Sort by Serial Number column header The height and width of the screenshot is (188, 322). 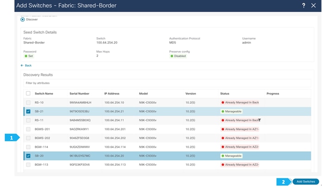(x=79, y=94)
